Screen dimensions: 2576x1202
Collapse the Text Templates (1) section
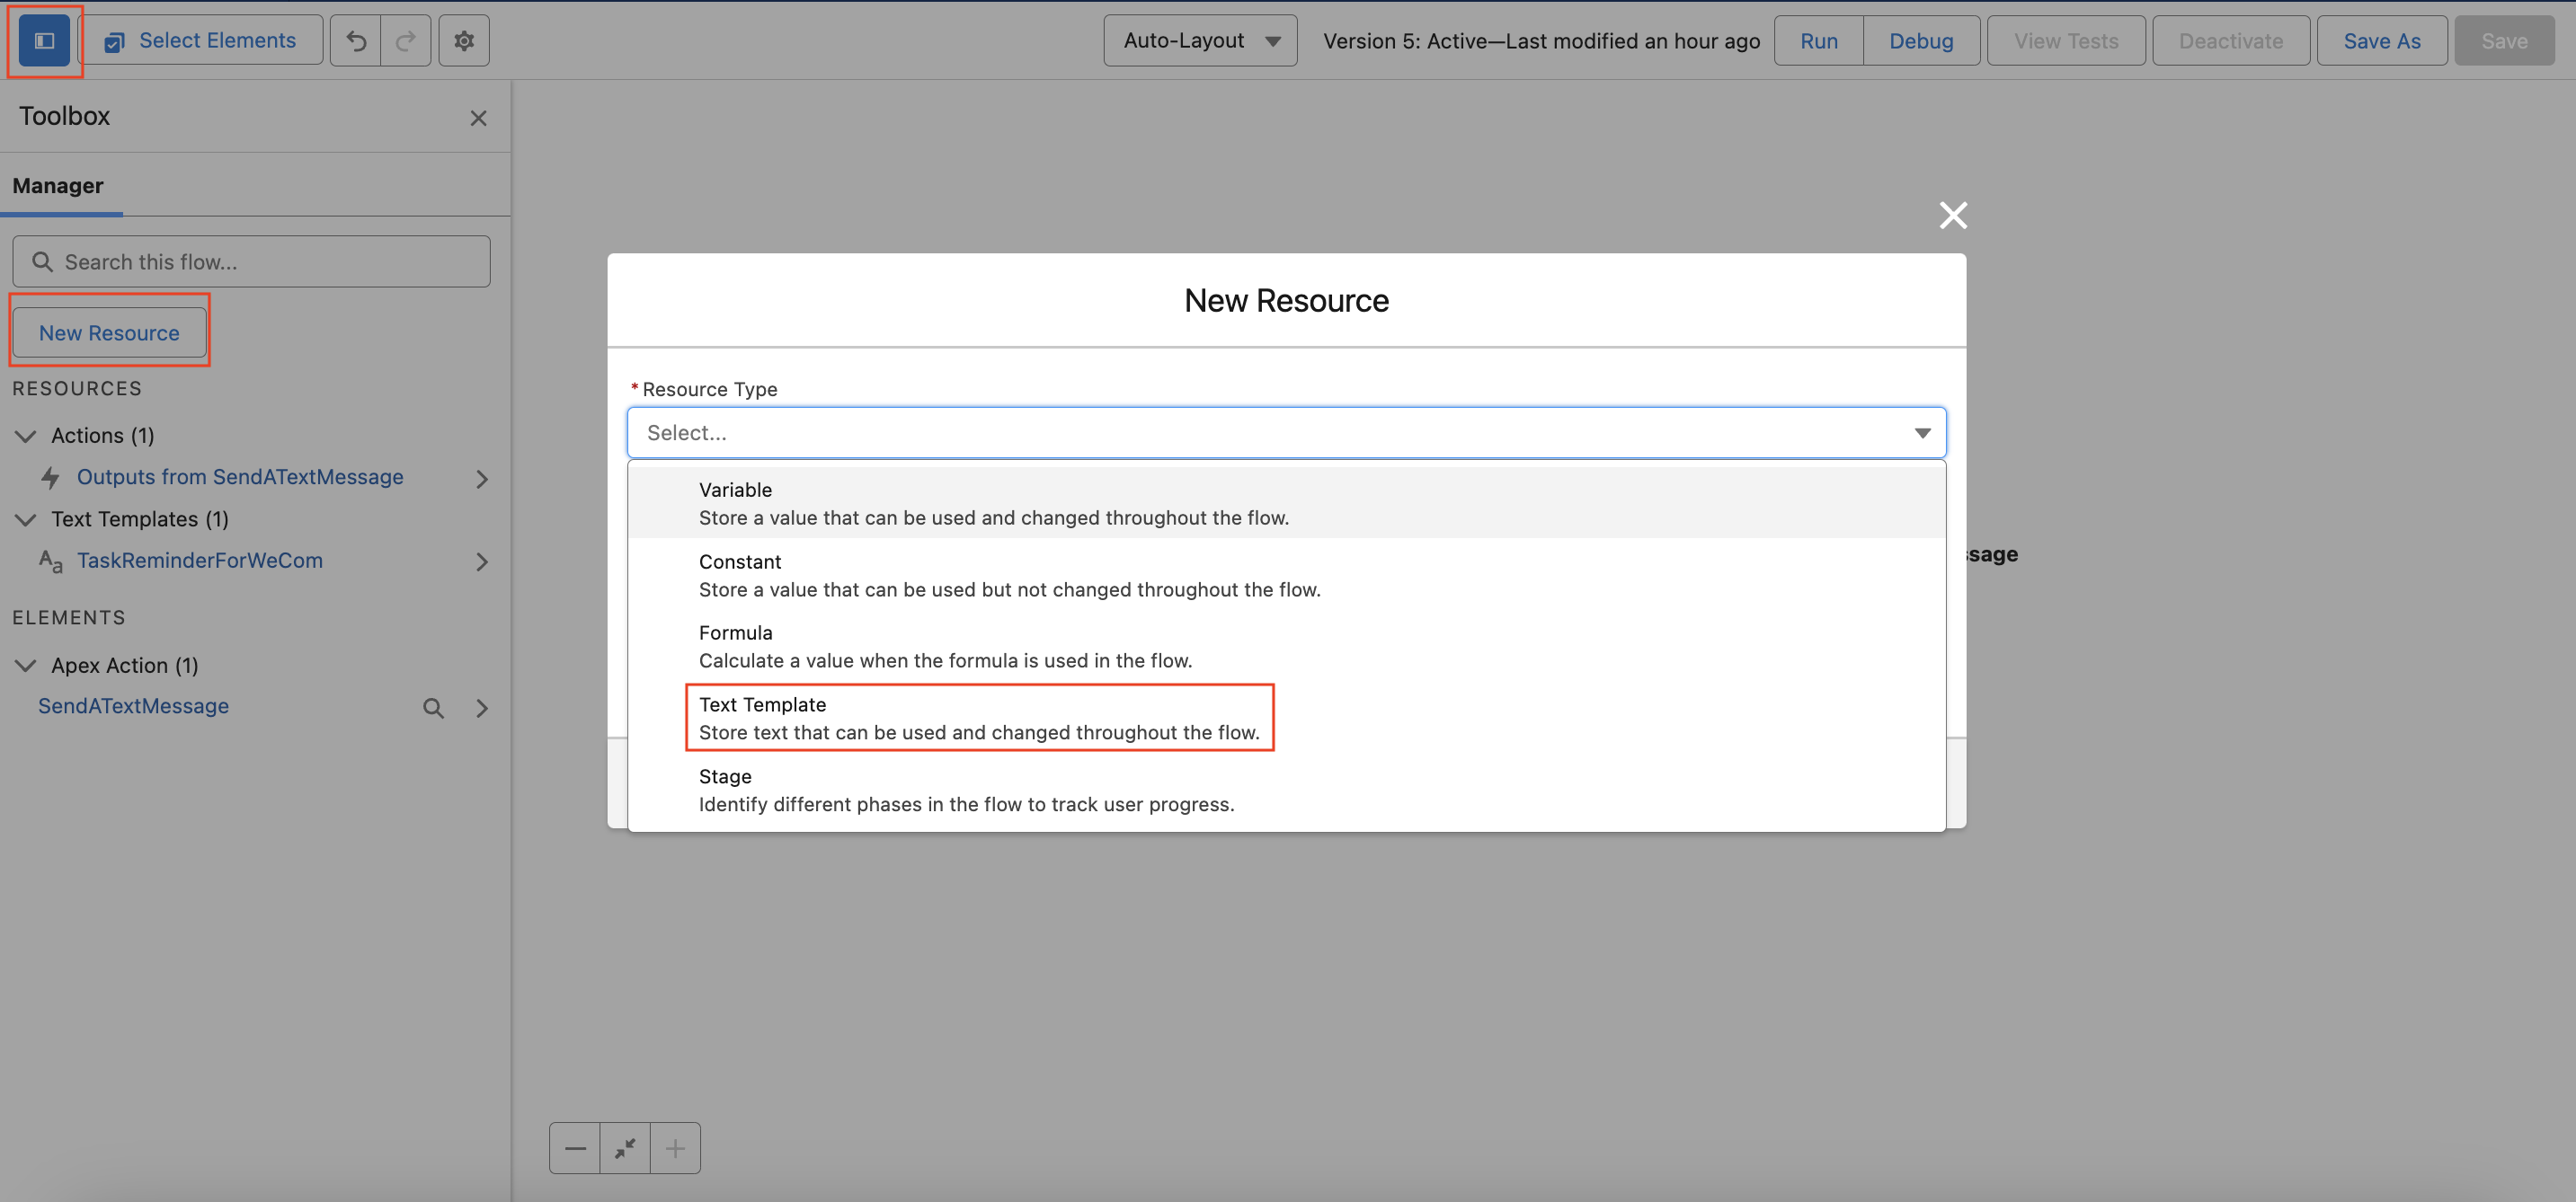pos(26,519)
